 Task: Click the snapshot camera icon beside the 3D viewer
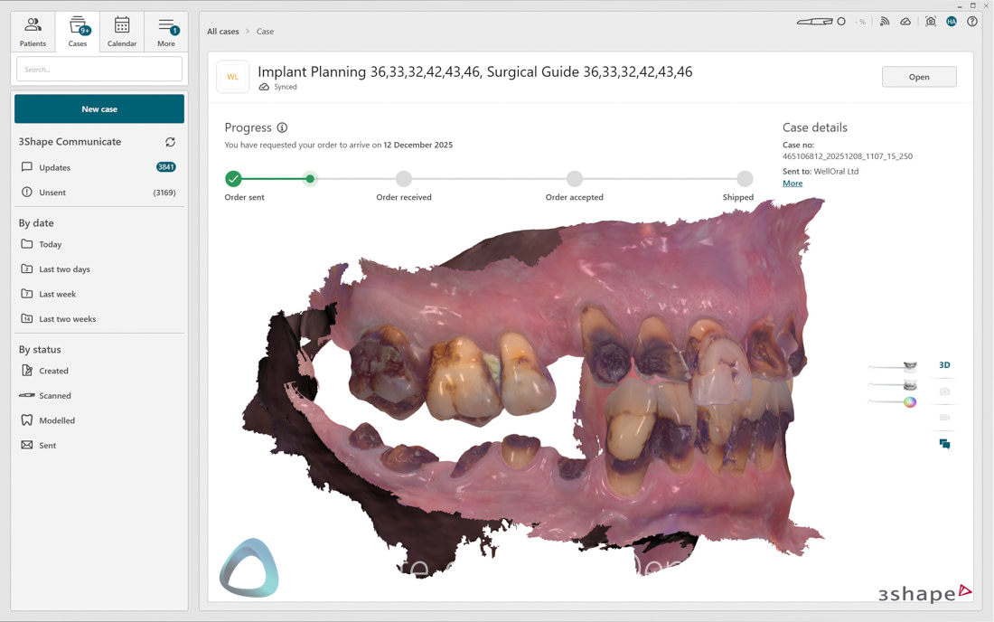pyautogui.click(x=944, y=391)
